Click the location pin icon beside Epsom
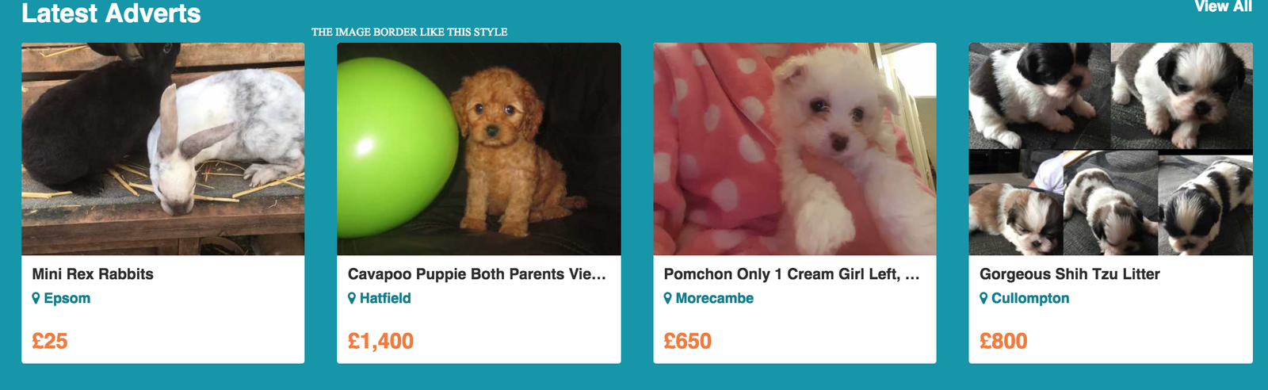Image resolution: width=1268 pixels, height=390 pixels. point(36,298)
